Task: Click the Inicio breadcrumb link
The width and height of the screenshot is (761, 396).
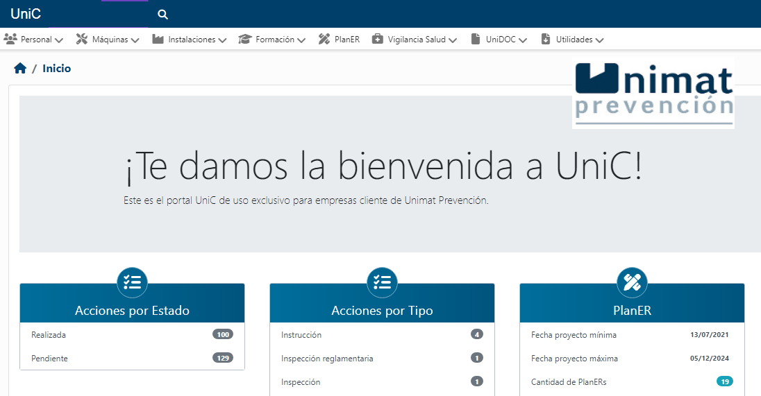Action: point(56,69)
